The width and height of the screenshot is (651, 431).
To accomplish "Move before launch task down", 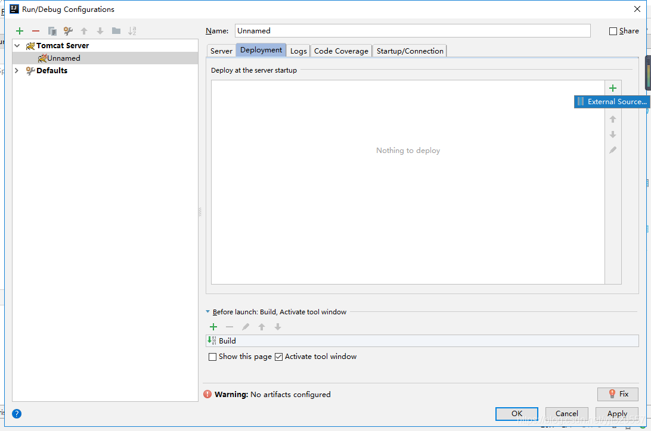I will pos(278,327).
